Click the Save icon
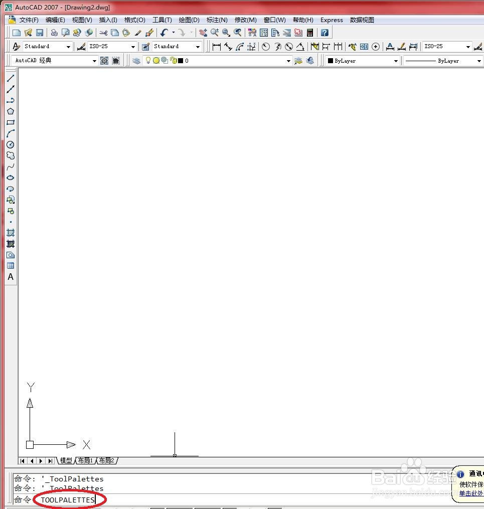 point(40,33)
